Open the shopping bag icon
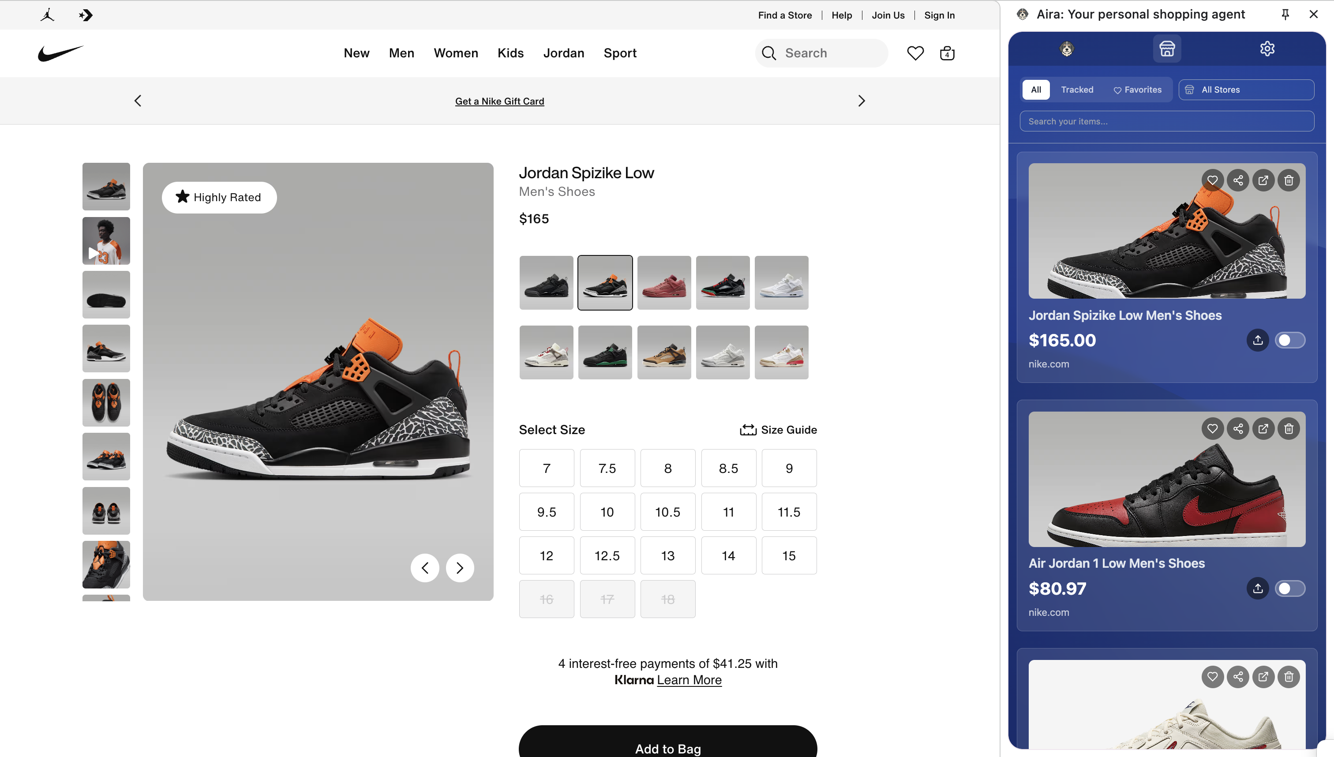The image size is (1334, 757). [947, 53]
